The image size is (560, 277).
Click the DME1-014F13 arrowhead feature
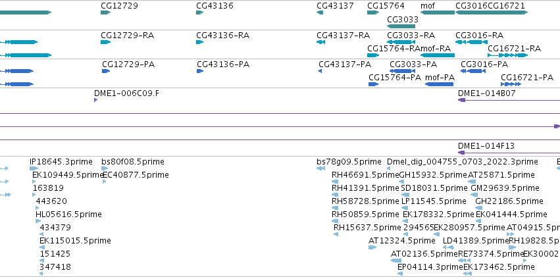[x=462, y=153]
